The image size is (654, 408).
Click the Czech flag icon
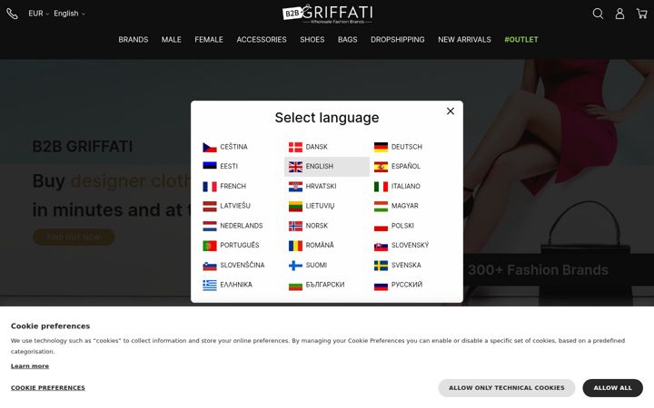pyautogui.click(x=210, y=147)
